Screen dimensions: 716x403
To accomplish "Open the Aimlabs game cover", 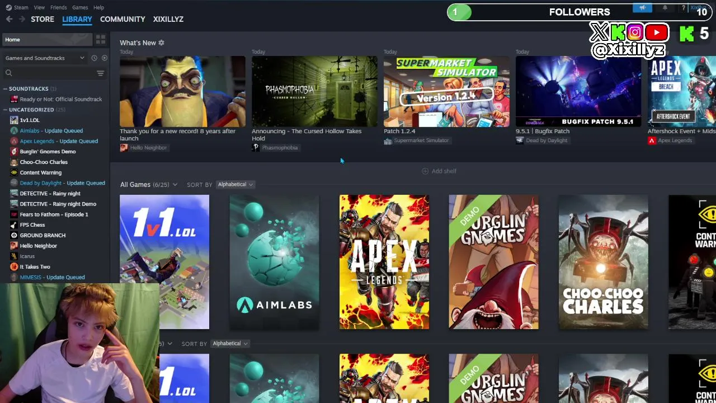I will 274,262.
